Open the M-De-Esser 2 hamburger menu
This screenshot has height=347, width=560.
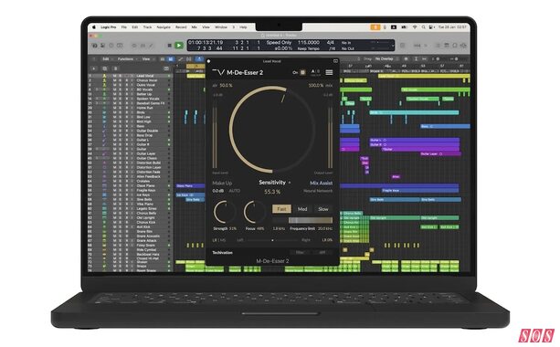point(329,72)
